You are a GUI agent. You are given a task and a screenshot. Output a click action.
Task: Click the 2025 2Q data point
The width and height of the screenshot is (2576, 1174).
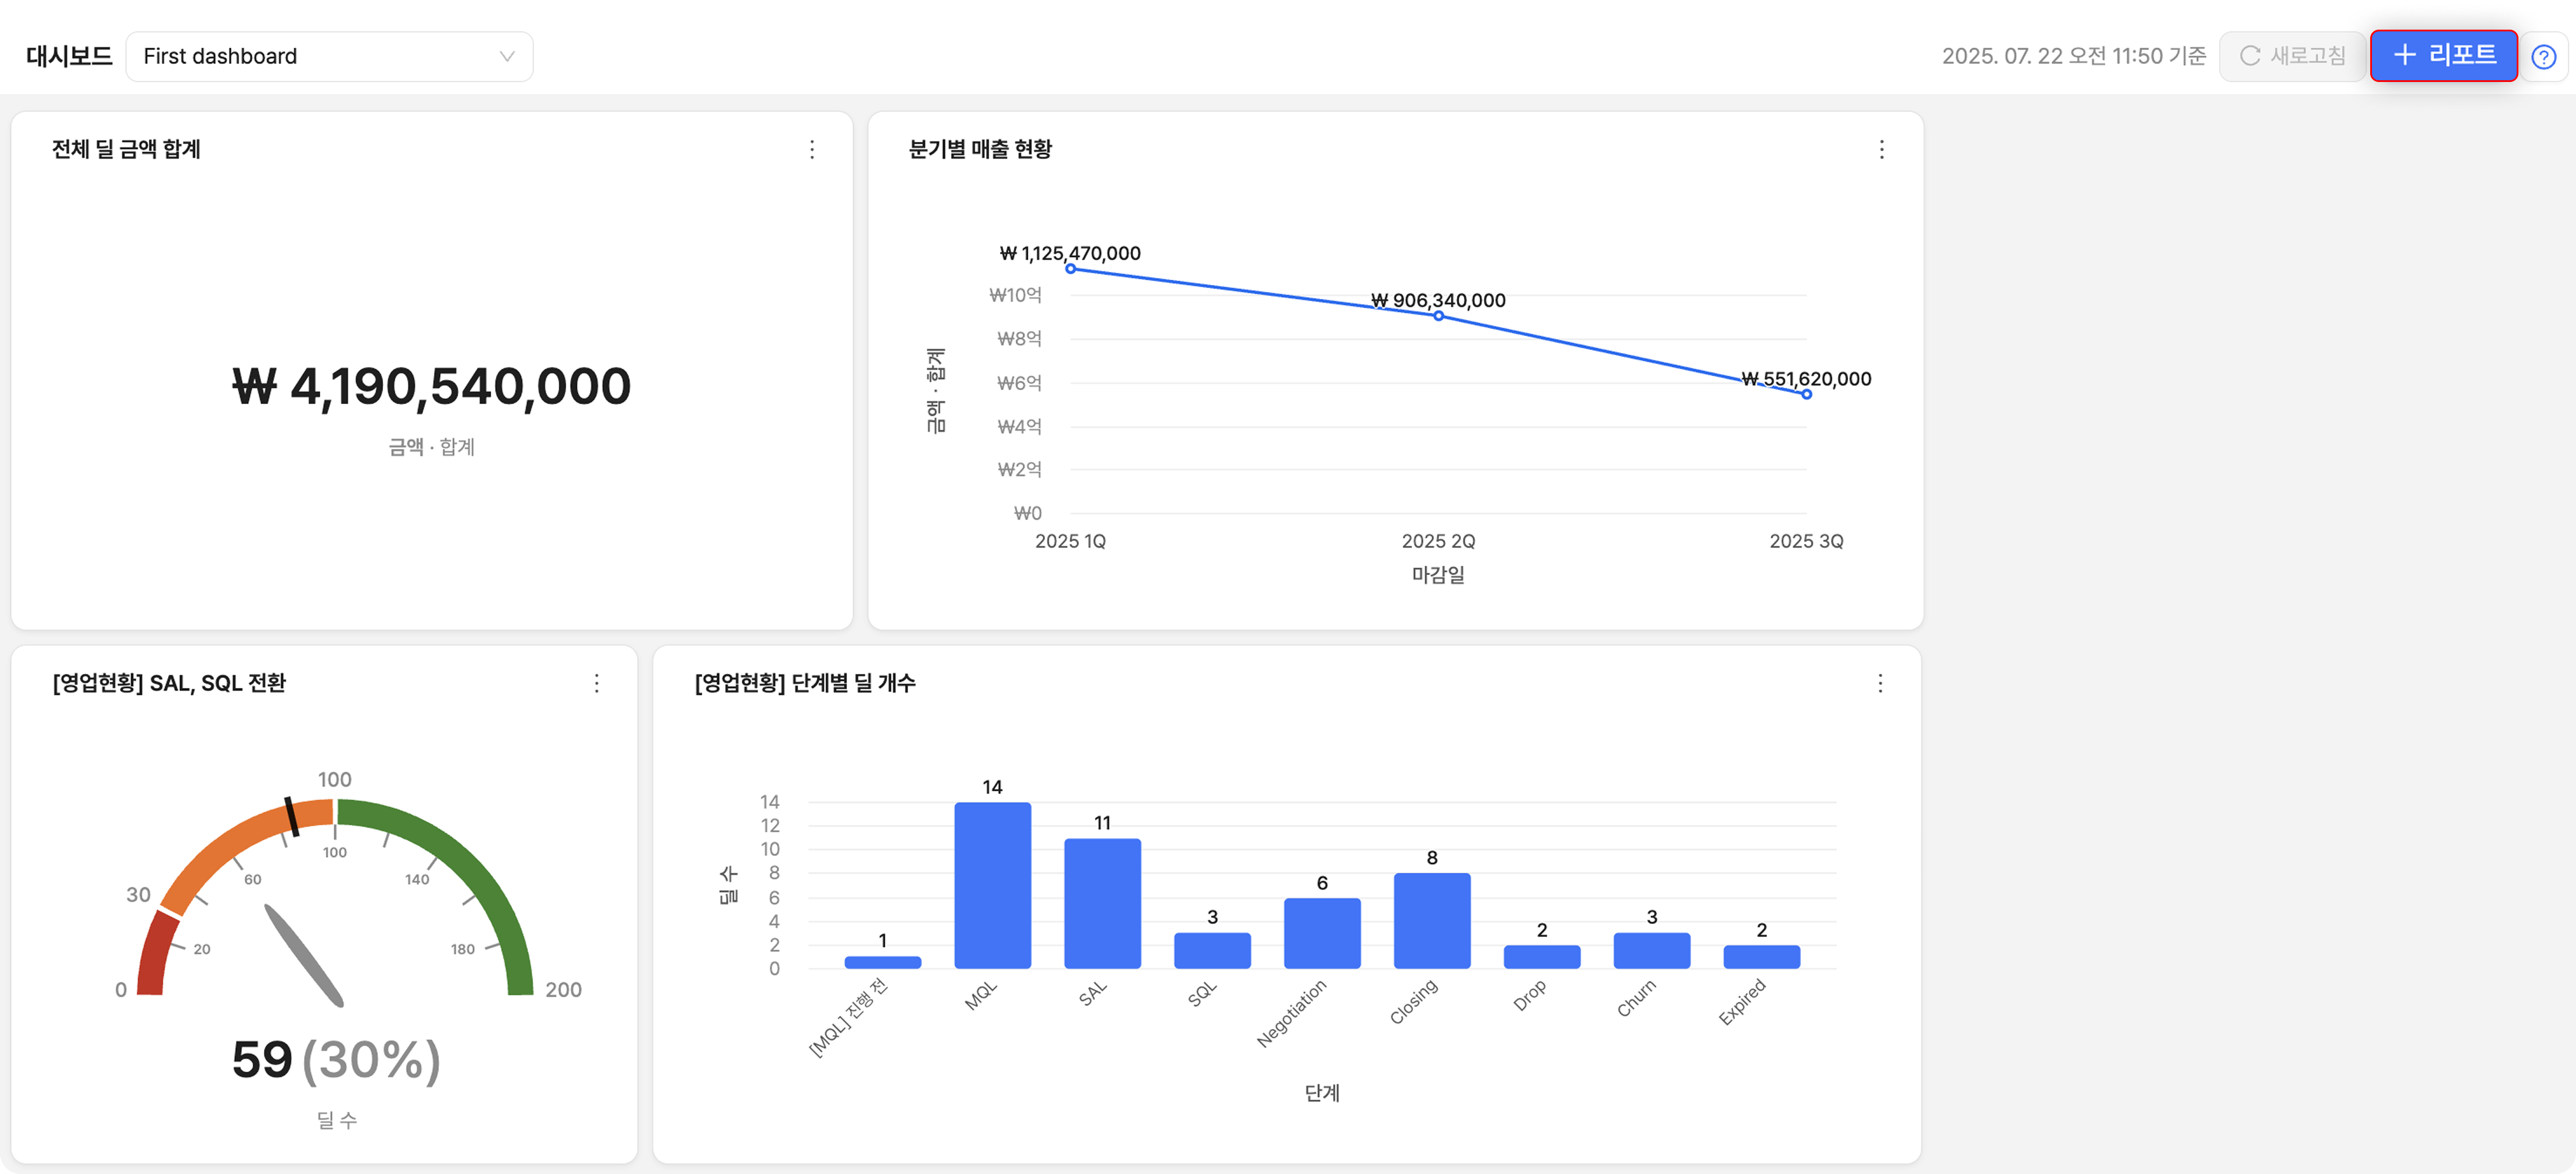point(1438,316)
